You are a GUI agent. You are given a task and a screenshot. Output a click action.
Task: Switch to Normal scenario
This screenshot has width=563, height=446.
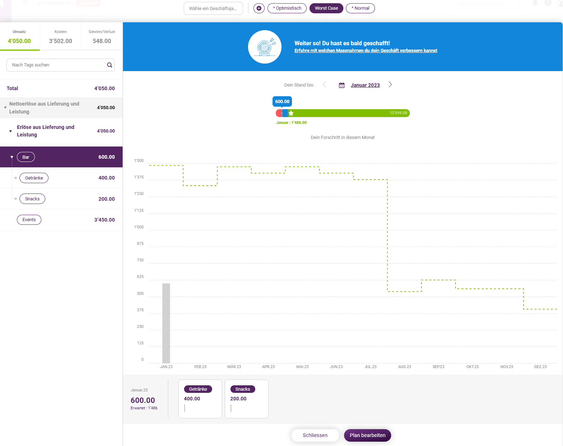tap(360, 8)
